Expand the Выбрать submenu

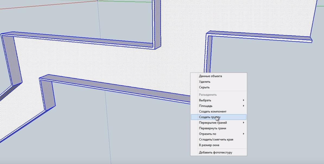[205, 100]
